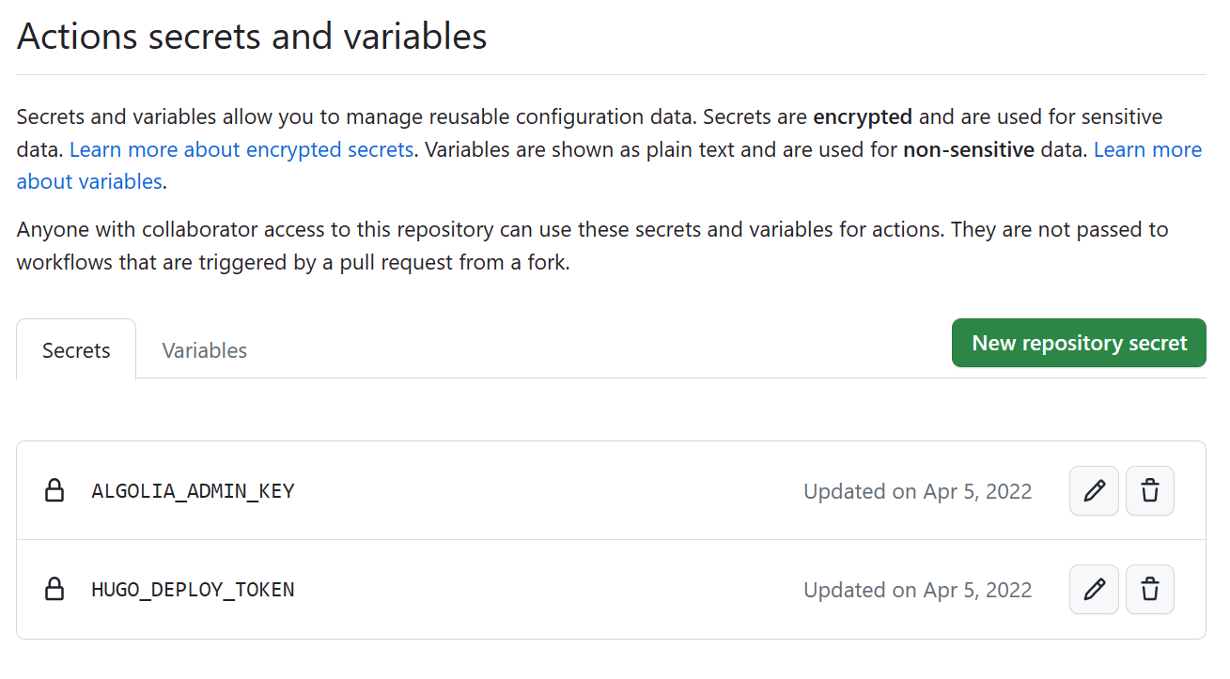Select the HUGO_DEPLOY_TOKEN secret name
1230x679 pixels.
point(193,590)
